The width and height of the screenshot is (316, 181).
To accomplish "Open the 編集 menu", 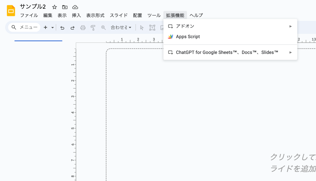I will coord(48,15).
